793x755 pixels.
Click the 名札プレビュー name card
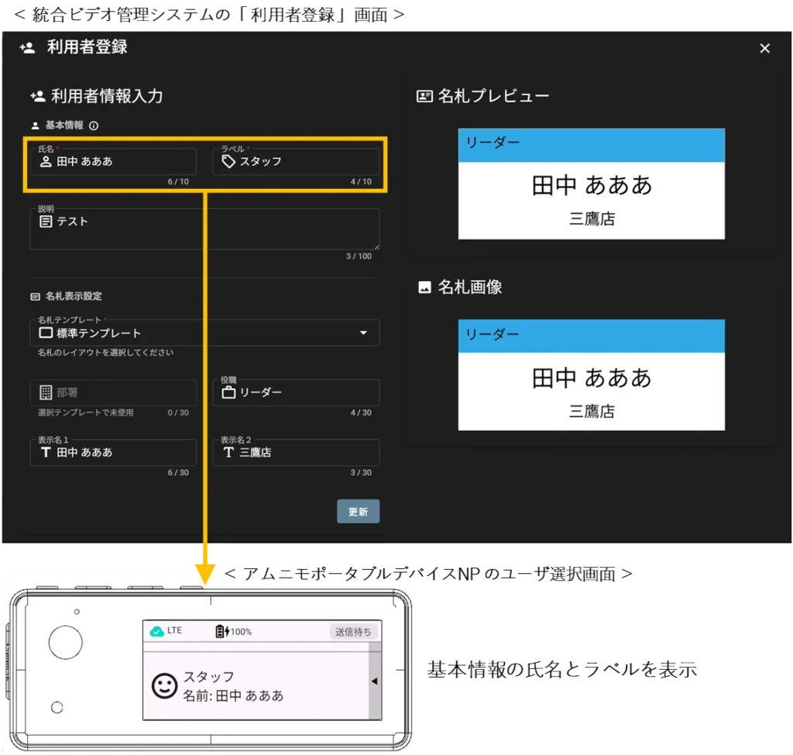(592, 184)
